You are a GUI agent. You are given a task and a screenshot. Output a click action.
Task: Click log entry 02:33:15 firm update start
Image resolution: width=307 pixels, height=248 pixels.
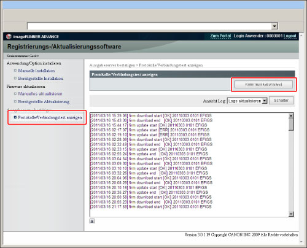(x=149, y=149)
